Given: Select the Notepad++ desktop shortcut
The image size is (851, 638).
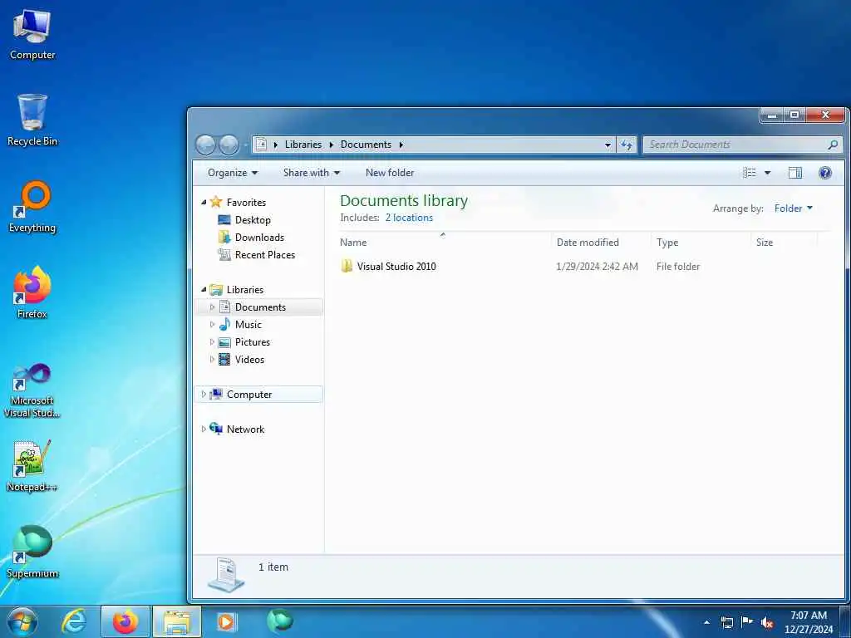Looking at the screenshot, I should [x=32, y=465].
